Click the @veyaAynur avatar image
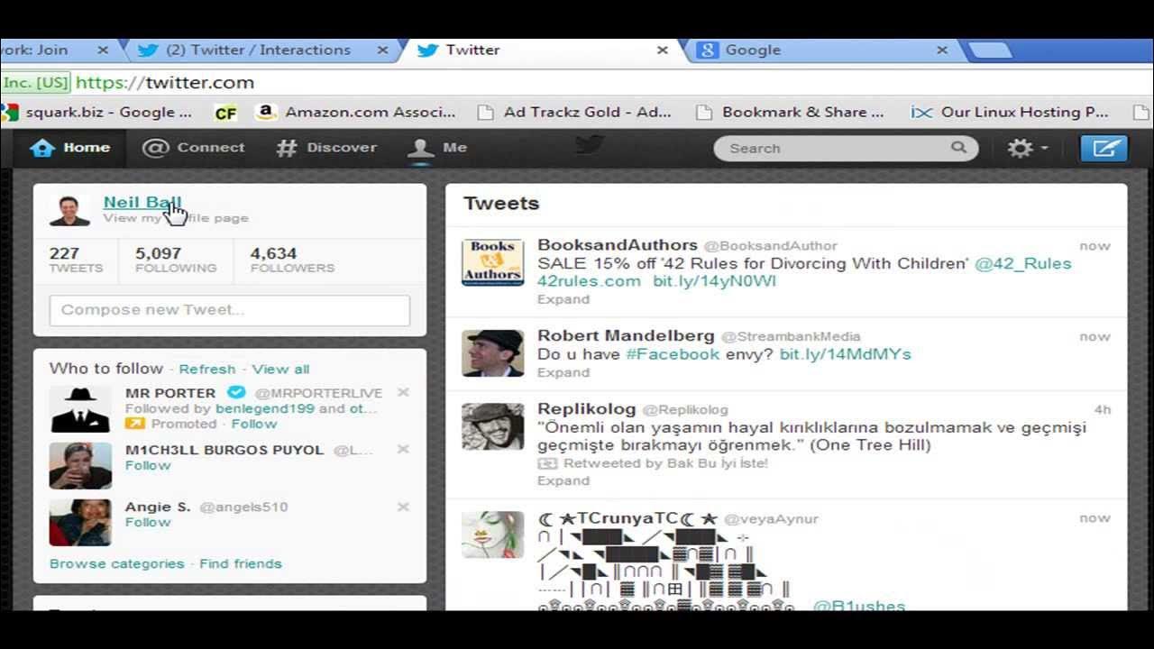This screenshot has height=649, width=1154. (493, 535)
